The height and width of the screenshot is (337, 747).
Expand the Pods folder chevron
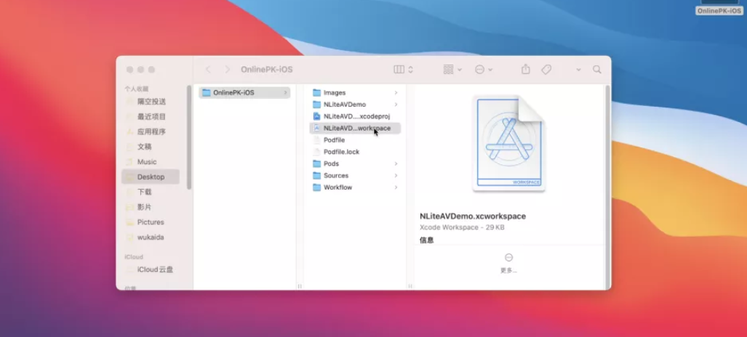(396, 163)
